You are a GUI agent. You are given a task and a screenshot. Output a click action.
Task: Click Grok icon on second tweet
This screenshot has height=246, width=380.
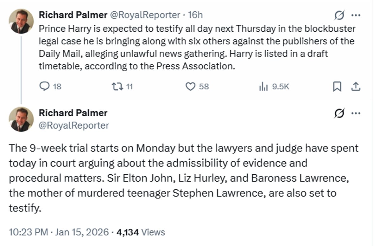pos(339,113)
